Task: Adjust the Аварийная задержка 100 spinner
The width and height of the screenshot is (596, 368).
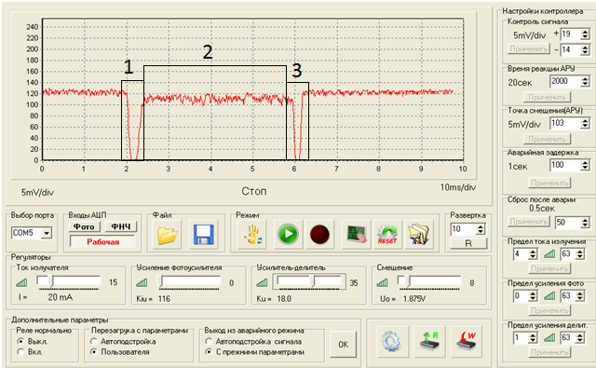Action: pyautogui.click(x=586, y=165)
